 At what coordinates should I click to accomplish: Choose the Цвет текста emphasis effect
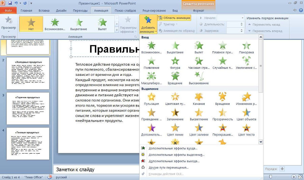click(x=246, y=130)
